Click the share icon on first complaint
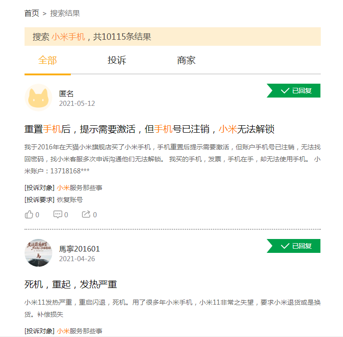Image resolution: width=343 pixels, height=337 pixels. pyautogui.click(x=86, y=214)
